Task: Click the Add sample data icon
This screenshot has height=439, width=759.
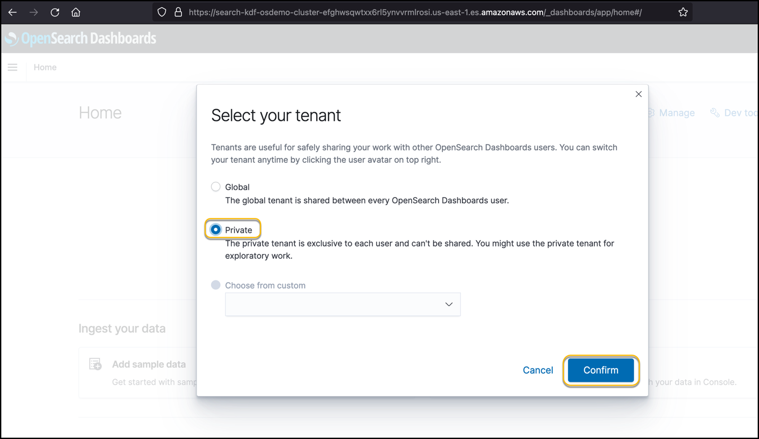Action: pos(95,364)
